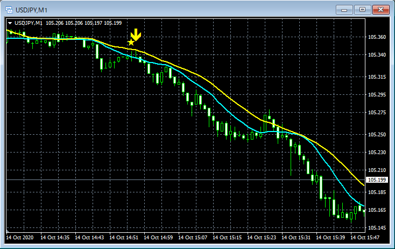Click the 105.360 price scale label
The width and height of the screenshot is (395, 249).
377,37
